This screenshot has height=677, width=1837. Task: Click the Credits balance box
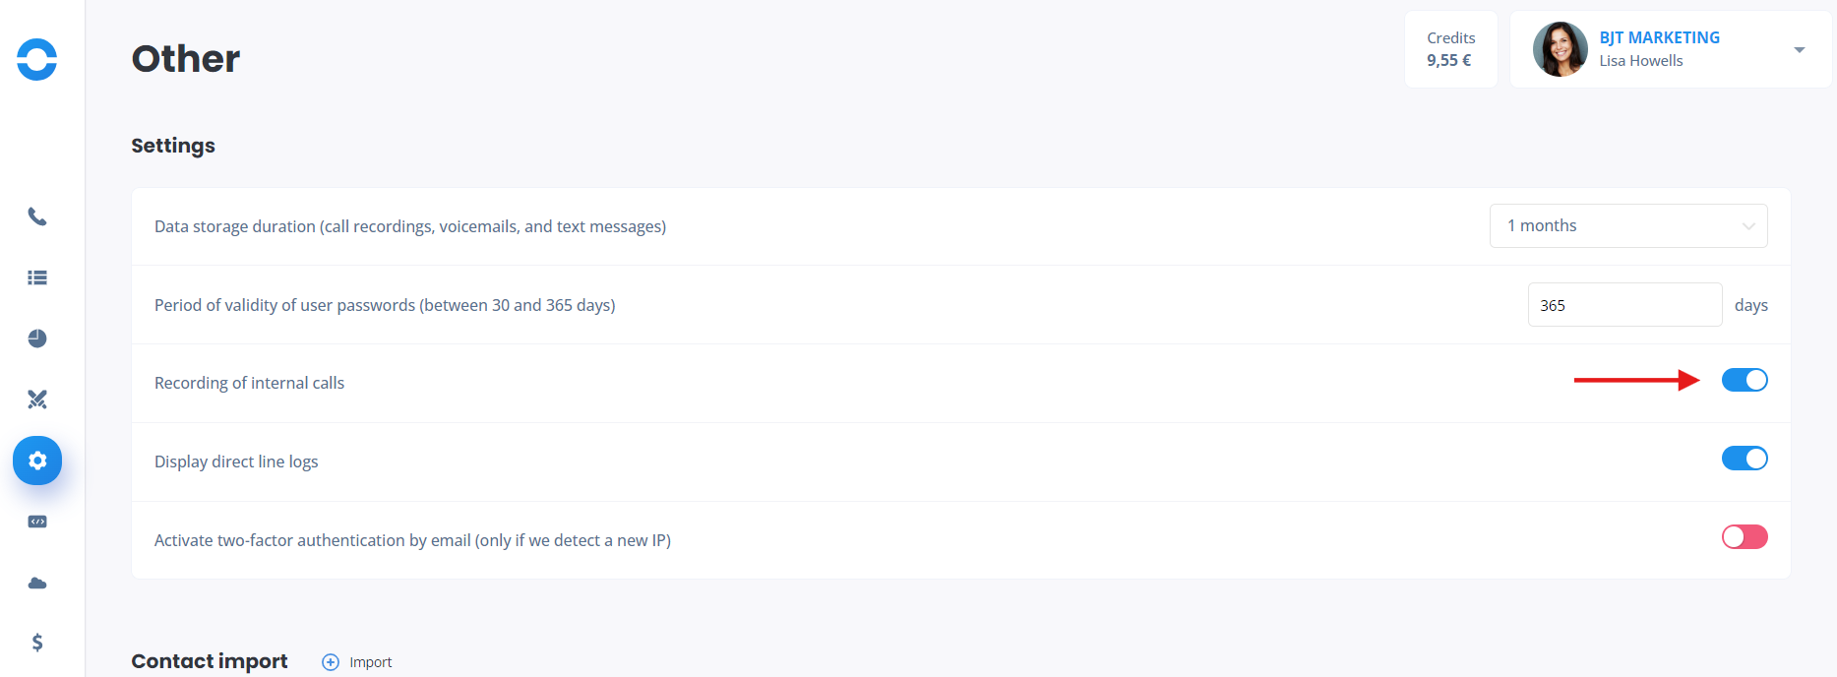coord(1451,49)
